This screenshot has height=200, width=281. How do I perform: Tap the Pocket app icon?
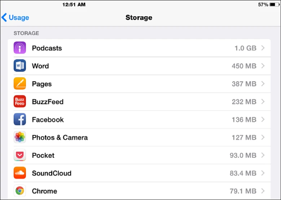[x=20, y=155]
